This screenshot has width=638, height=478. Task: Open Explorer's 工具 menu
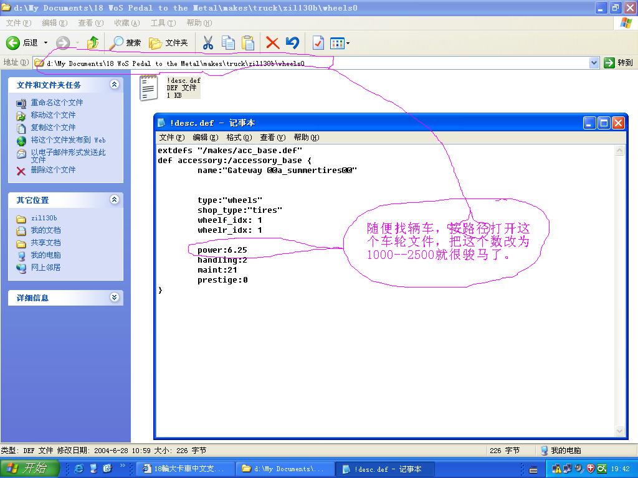(163, 23)
